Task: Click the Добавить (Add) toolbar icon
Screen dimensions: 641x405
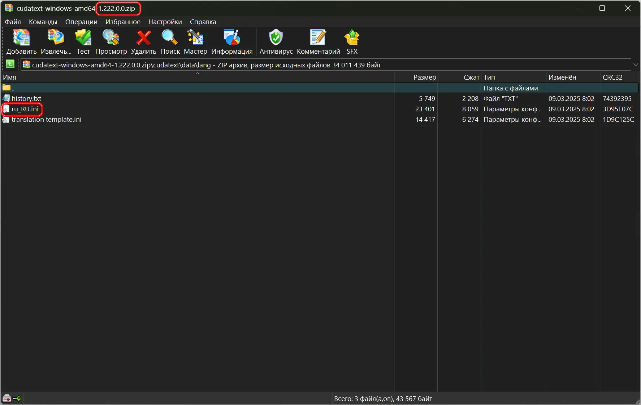Action: pyautogui.click(x=21, y=37)
